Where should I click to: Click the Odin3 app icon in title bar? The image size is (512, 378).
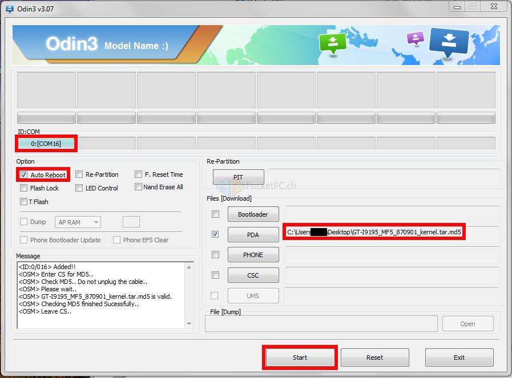pos(10,9)
